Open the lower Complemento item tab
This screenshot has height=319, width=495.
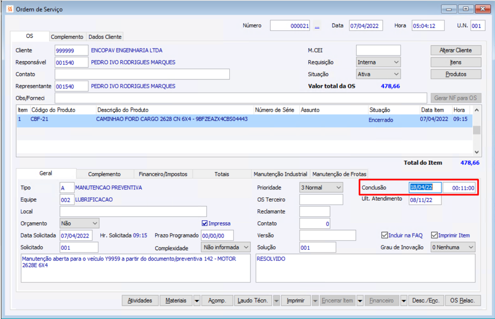click(x=104, y=174)
